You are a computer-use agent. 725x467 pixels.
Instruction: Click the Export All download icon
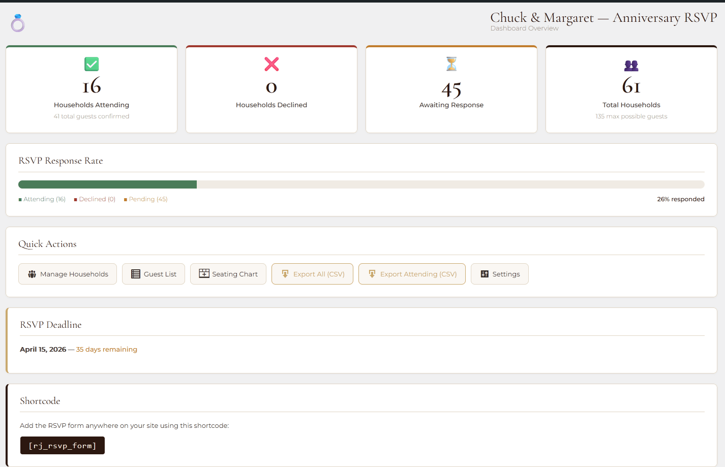tap(285, 274)
